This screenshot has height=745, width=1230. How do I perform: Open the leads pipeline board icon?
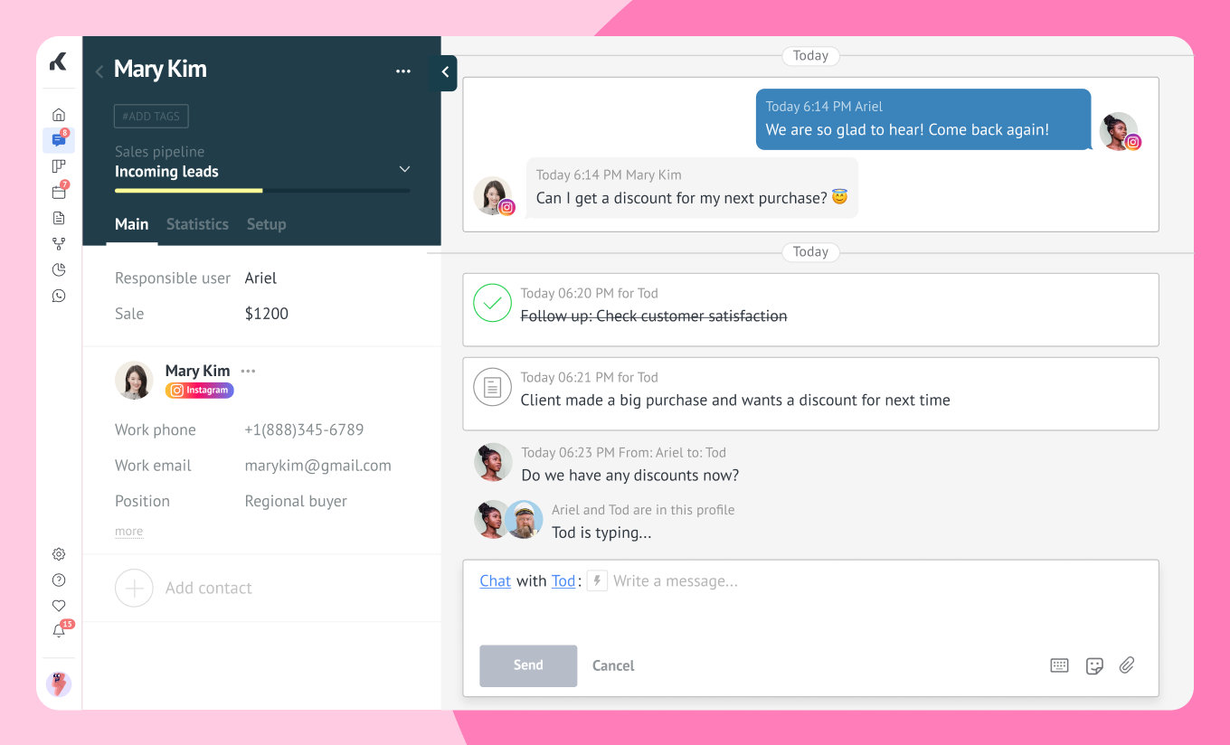(59, 166)
